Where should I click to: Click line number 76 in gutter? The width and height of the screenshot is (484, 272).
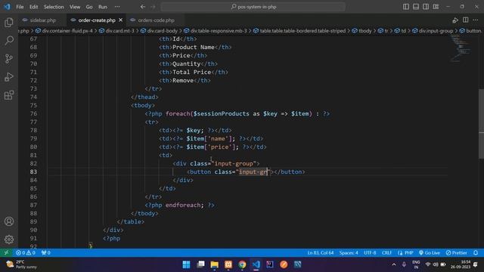coord(33,113)
